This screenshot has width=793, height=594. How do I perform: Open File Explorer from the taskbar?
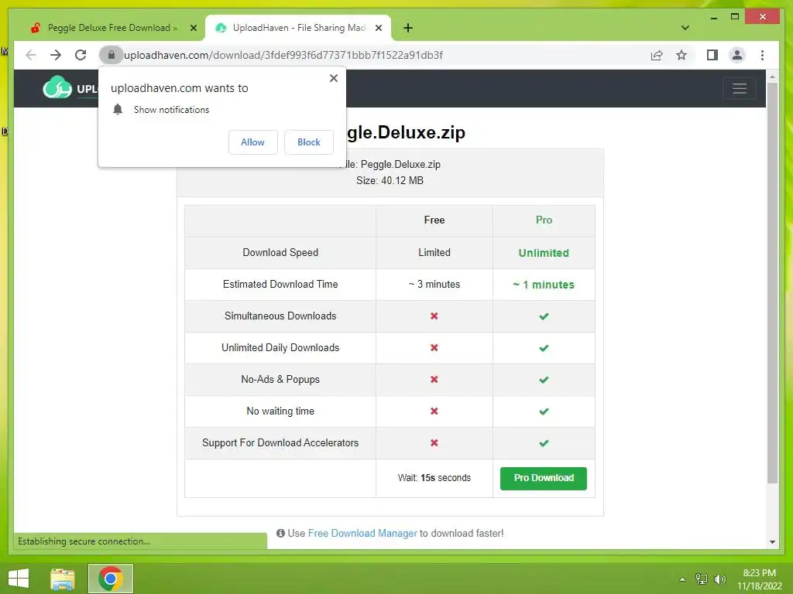point(63,579)
